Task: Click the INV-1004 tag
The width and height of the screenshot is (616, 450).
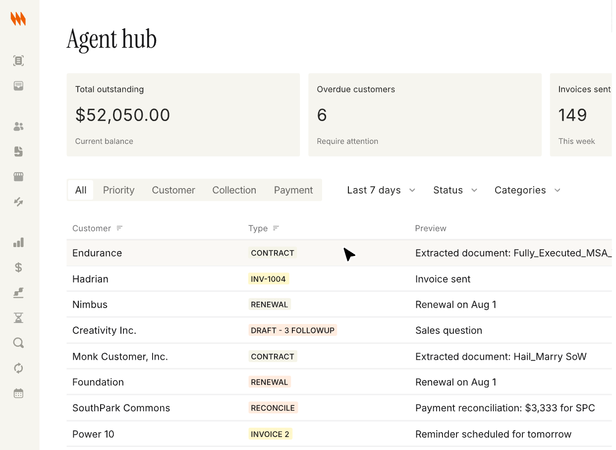Action: point(268,279)
